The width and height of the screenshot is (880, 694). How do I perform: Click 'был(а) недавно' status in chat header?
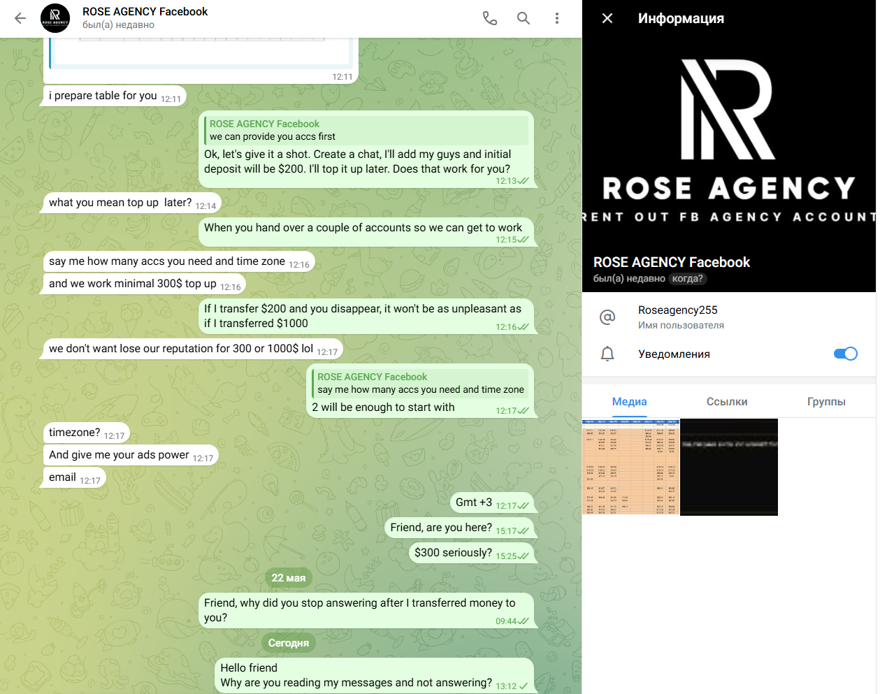pyautogui.click(x=118, y=25)
